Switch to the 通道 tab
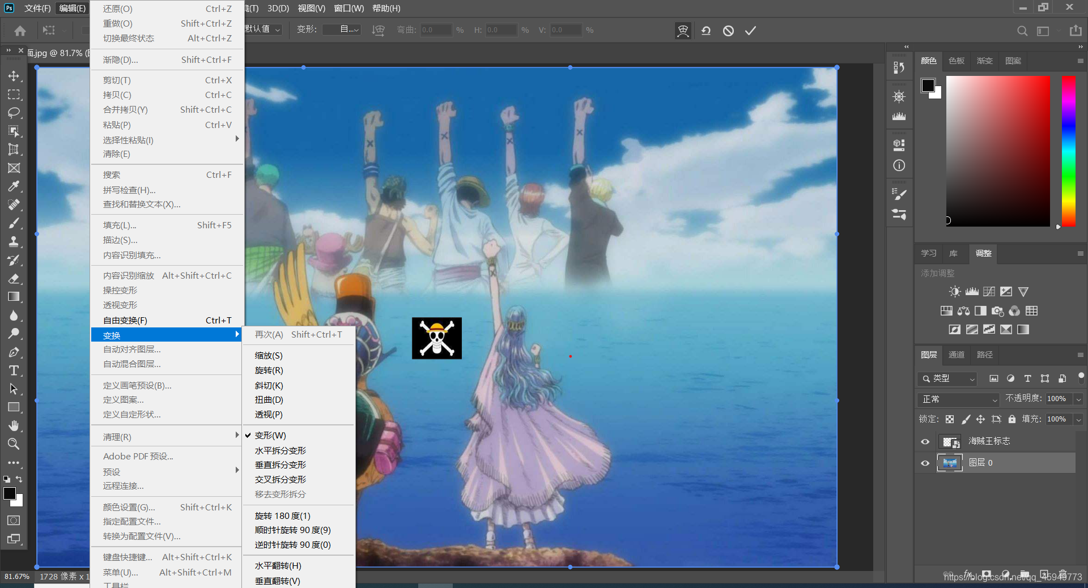This screenshot has height=588, width=1088. [x=957, y=355]
